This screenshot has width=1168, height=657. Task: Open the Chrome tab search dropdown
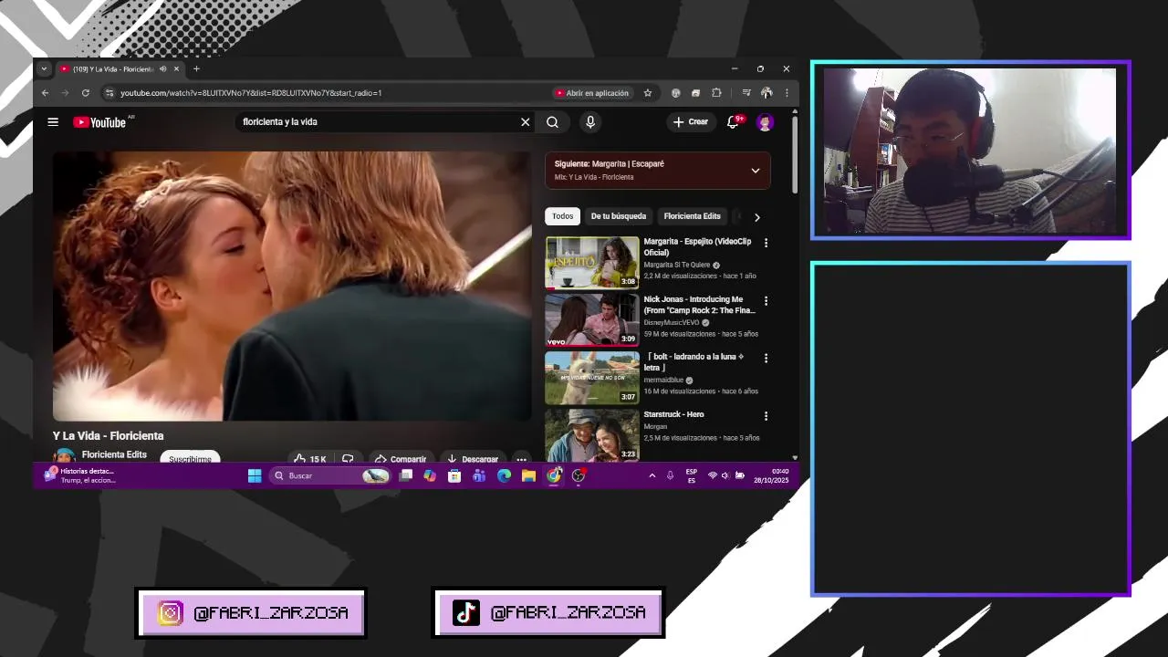click(x=44, y=69)
